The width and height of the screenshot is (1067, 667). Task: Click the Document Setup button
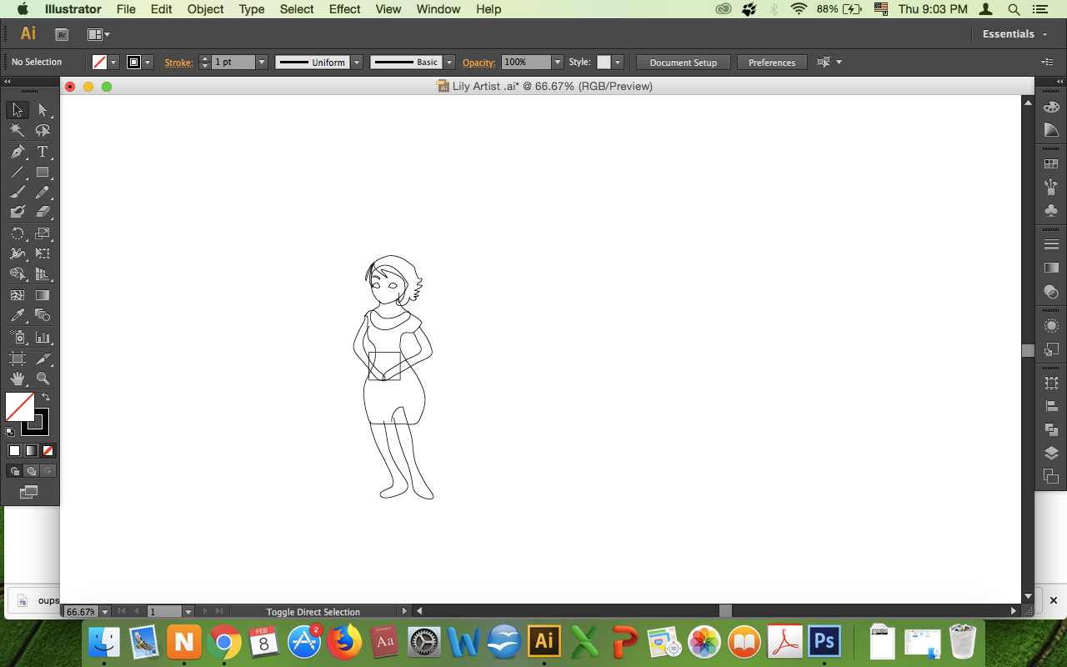pos(684,63)
